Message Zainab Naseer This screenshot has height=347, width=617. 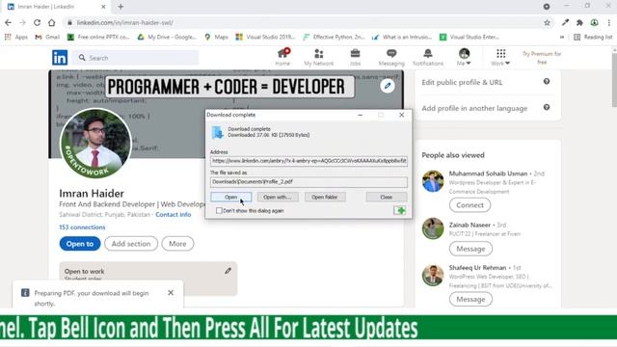tap(470, 249)
